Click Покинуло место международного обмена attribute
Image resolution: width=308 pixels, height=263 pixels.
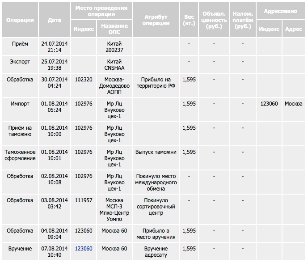(156, 182)
